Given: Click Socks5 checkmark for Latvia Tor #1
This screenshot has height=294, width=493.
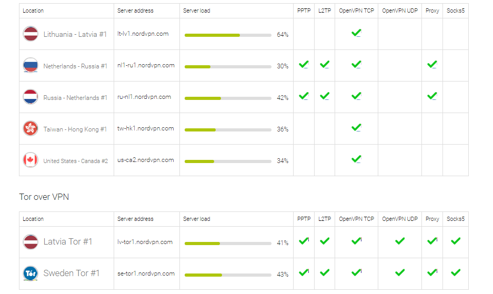Looking at the screenshot, I should (456, 241).
